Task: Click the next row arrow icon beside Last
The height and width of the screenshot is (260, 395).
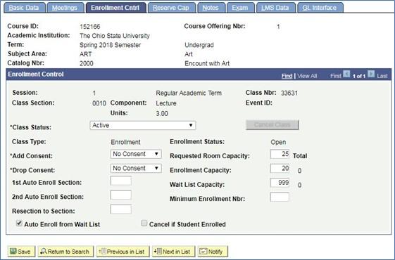Action: click(371, 74)
